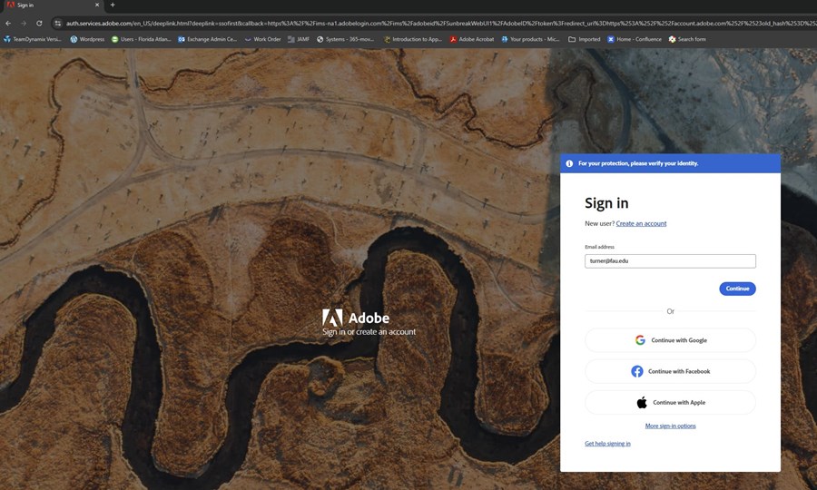Viewport: 817px width, 490px height.
Task: Reload the page with the refresh icon
Action: (x=39, y=23)
